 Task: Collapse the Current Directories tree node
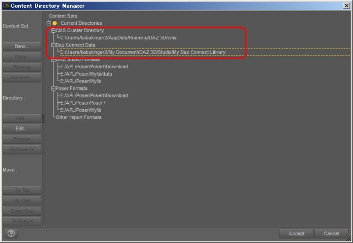pyautogui.click(x=49, y=23)
